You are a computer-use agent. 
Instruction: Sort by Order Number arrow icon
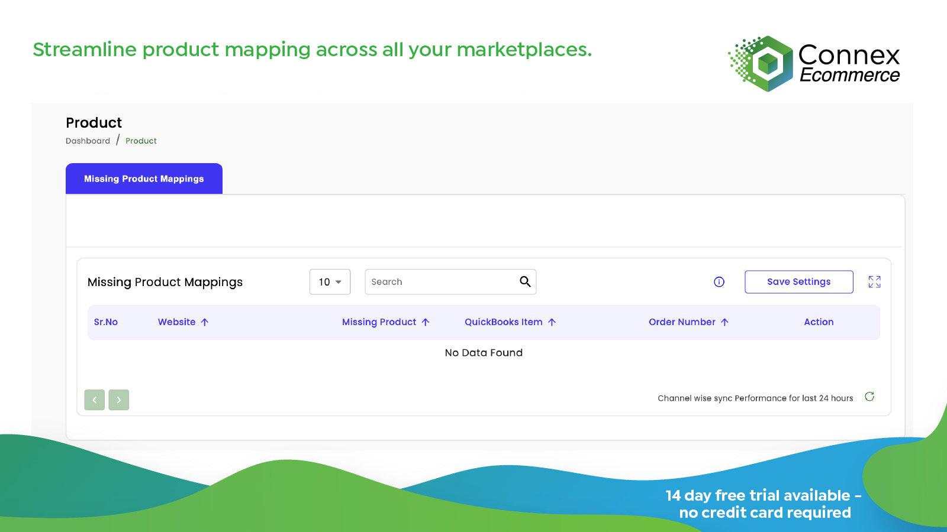(x=724, y=322)
